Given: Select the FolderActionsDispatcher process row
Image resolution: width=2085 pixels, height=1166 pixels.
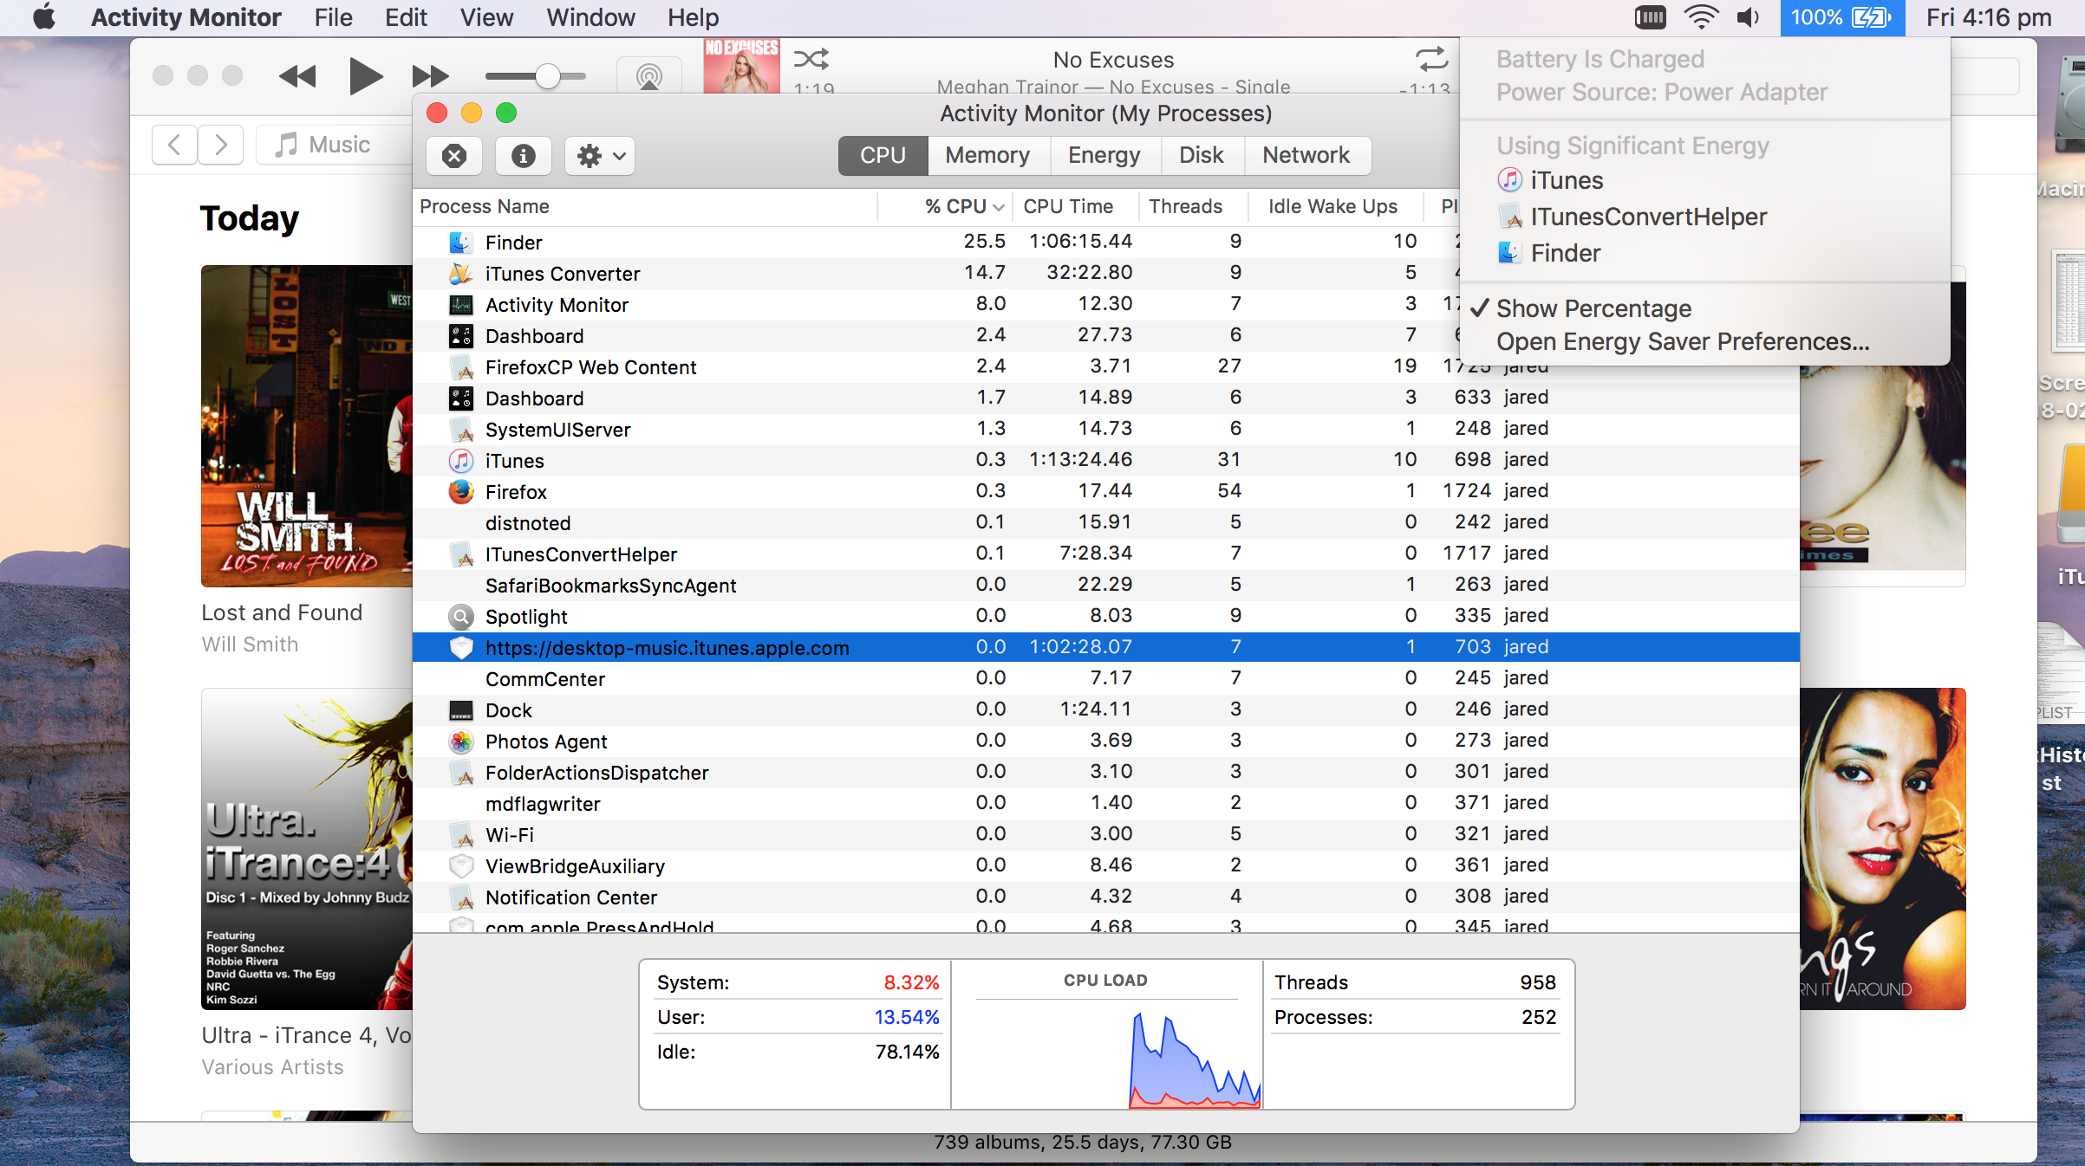Looking at the screenshot, I should [1105, 773].
